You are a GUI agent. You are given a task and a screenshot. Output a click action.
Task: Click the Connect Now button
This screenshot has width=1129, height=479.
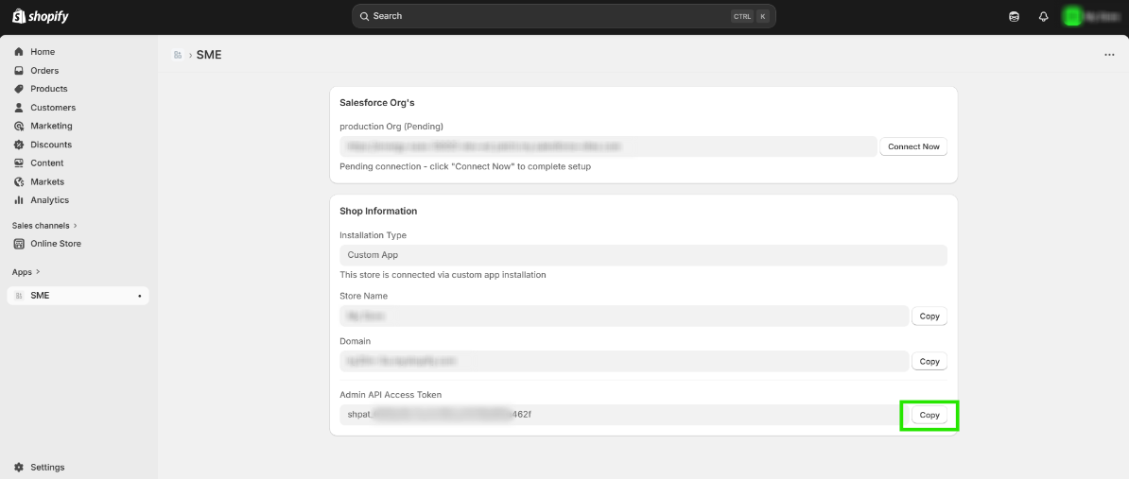[x=913, y=146]
